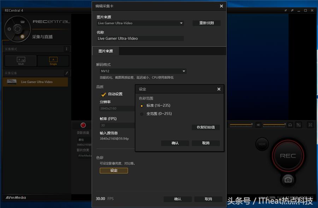Open the audio mixer sliders icon
Image resolution: width=318 pixels, height=208 pixels.
(299, 125)
